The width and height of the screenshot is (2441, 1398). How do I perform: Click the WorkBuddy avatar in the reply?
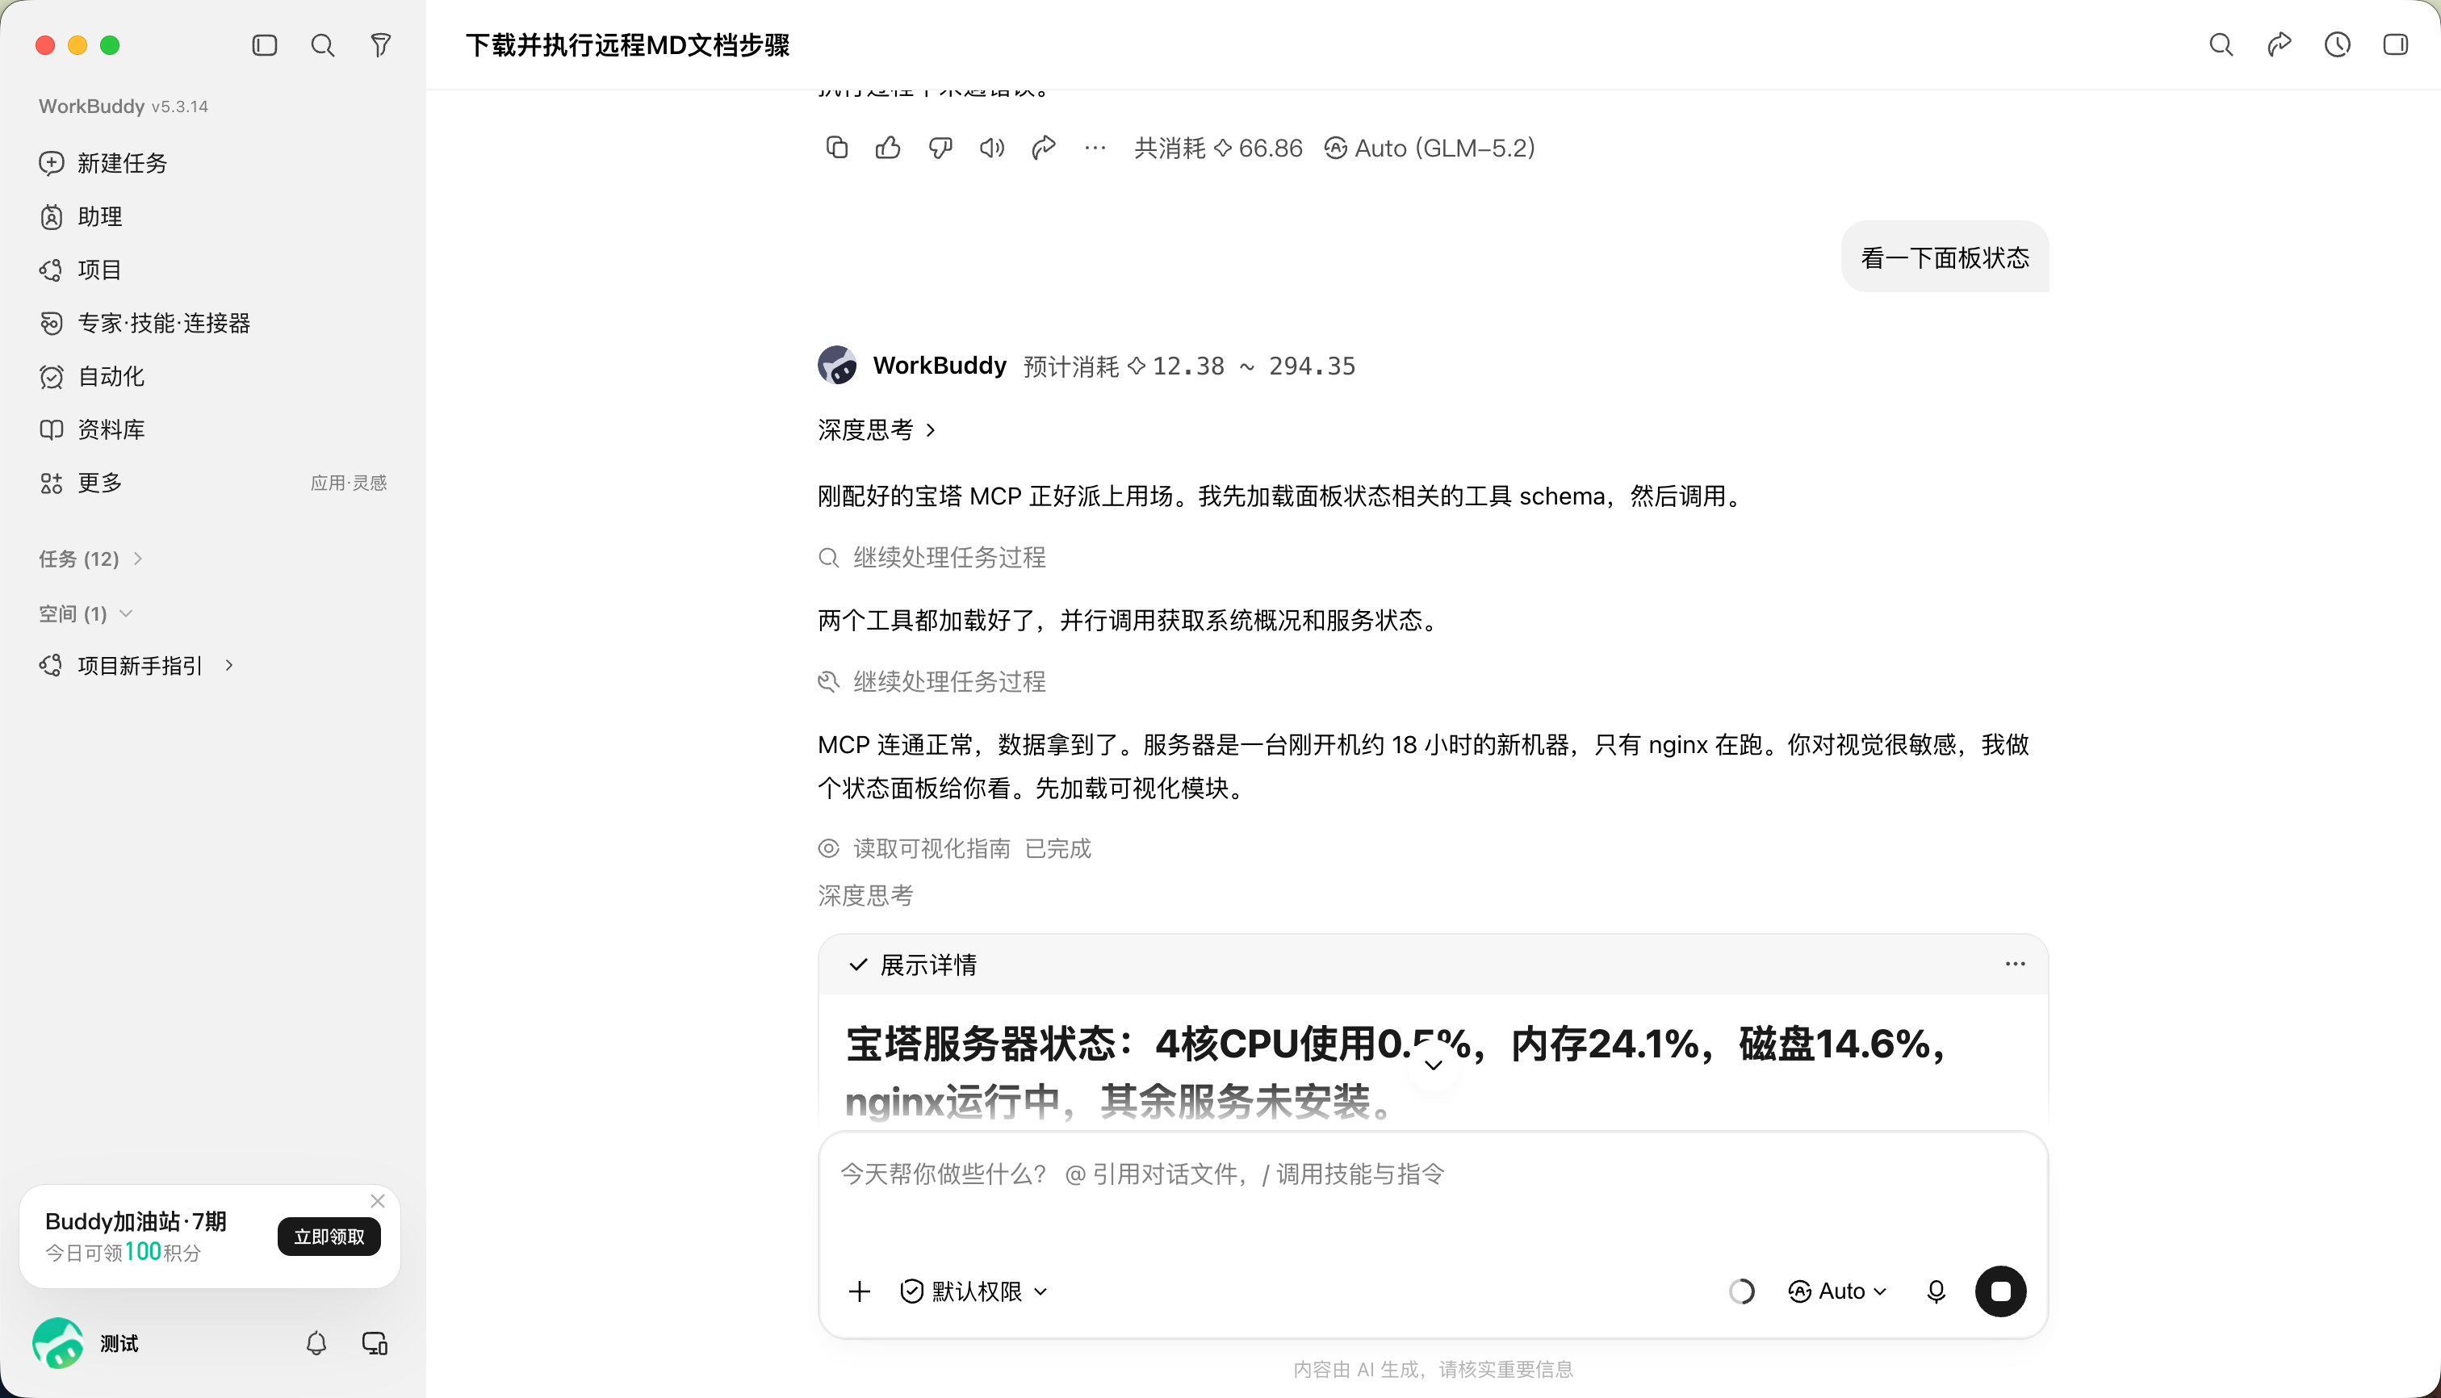(x=837, y=366)
